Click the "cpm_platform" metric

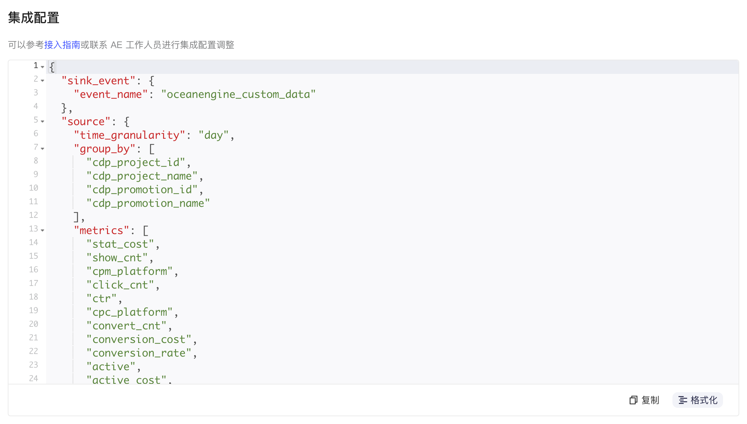(129, 271)
